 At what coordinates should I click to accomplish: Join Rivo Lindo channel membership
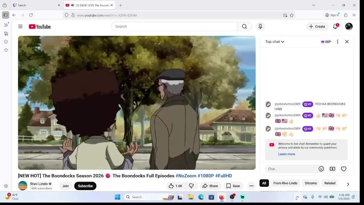point(65,186)
